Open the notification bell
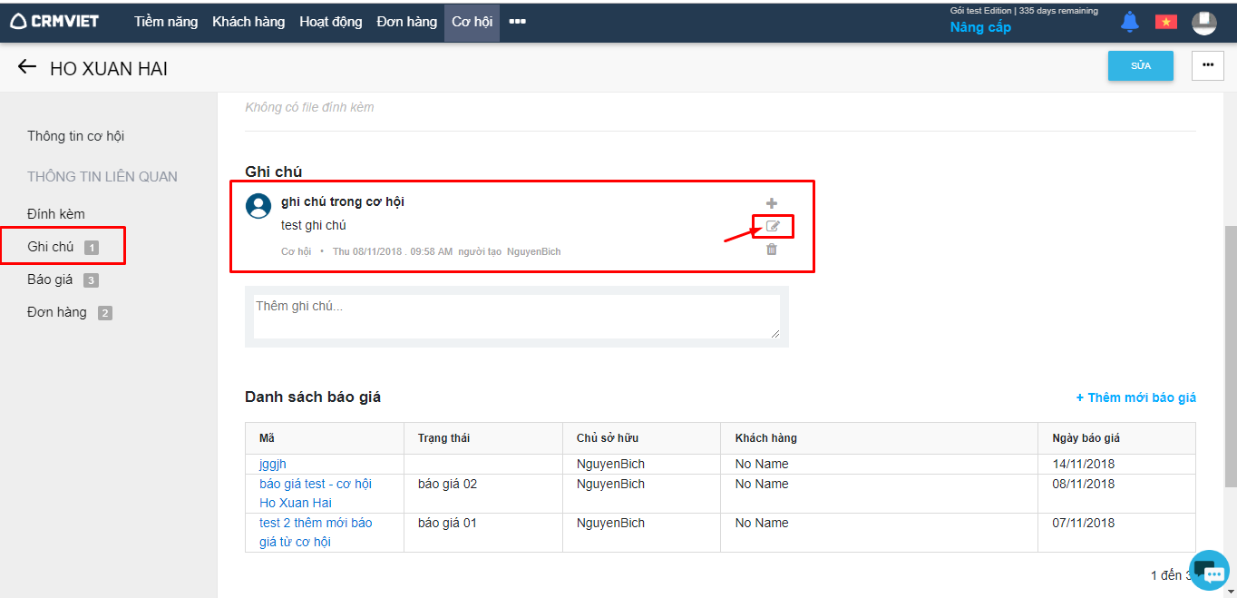The height and width of the screenshot is (598, 1237). coord(1129,22)
